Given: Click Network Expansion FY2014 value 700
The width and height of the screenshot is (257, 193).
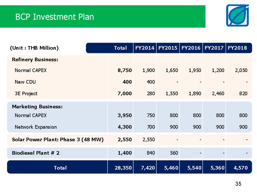Looking at the screenshot, I should pyautogui.click(x=151, y=127).
